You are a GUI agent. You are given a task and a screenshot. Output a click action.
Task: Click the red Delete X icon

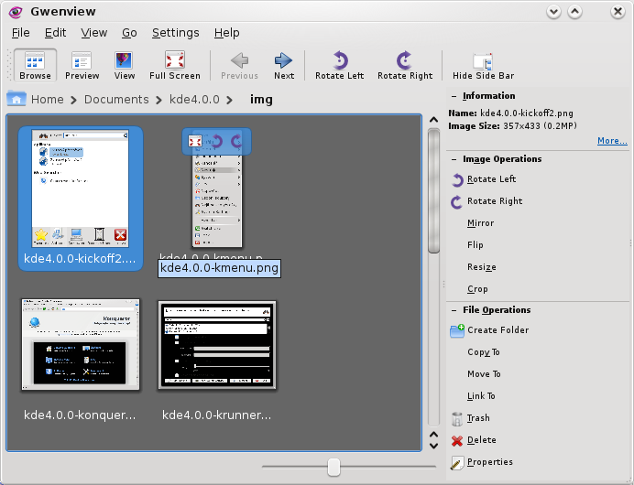click(x=457, y=441)
